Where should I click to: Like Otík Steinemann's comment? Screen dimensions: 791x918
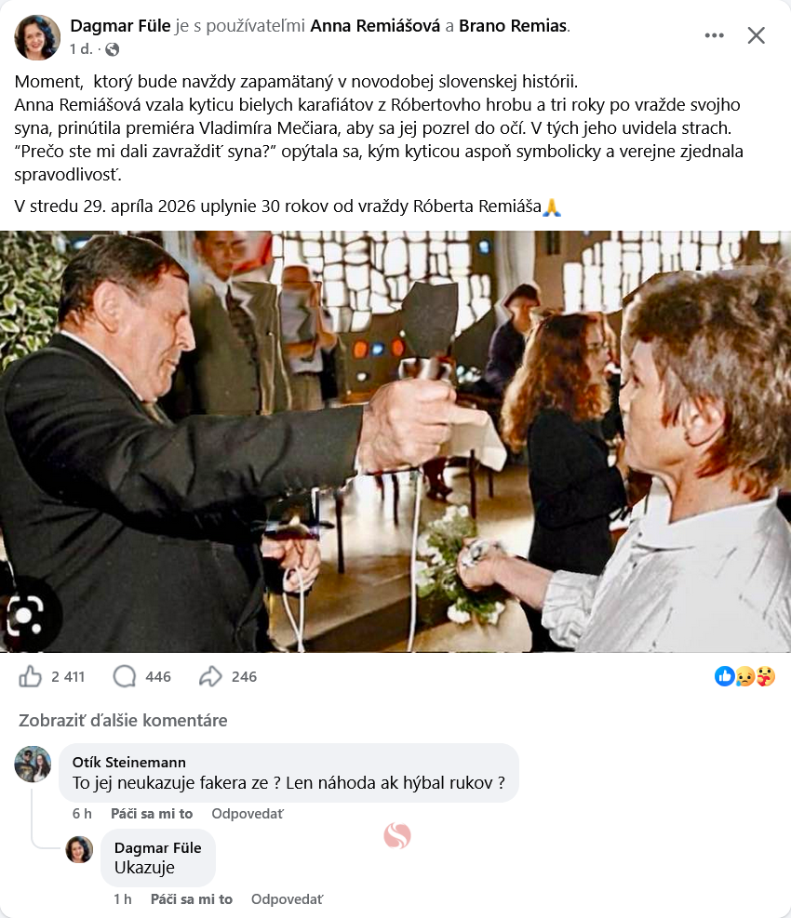(x=152, y=814)
